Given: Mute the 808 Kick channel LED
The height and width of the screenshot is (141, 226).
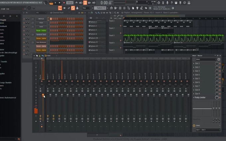Looking at the screenshot, I should (24, 19).
